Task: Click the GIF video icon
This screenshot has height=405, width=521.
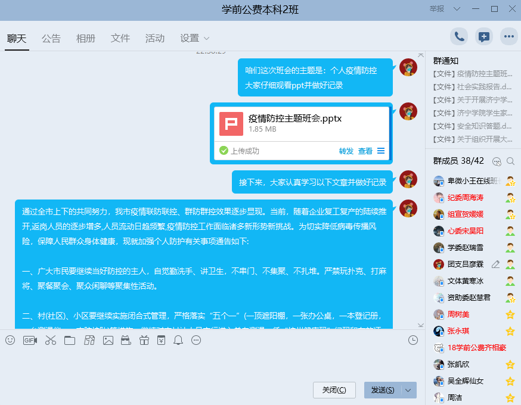Action: (30, 340)
